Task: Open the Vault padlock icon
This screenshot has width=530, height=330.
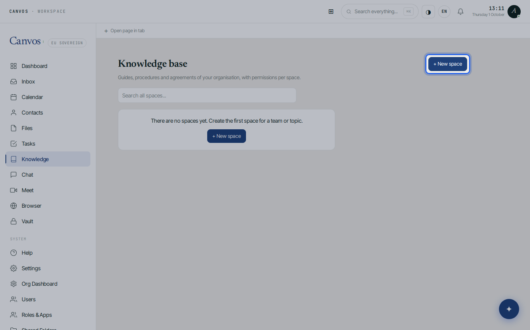Action: tap(14, 221)
